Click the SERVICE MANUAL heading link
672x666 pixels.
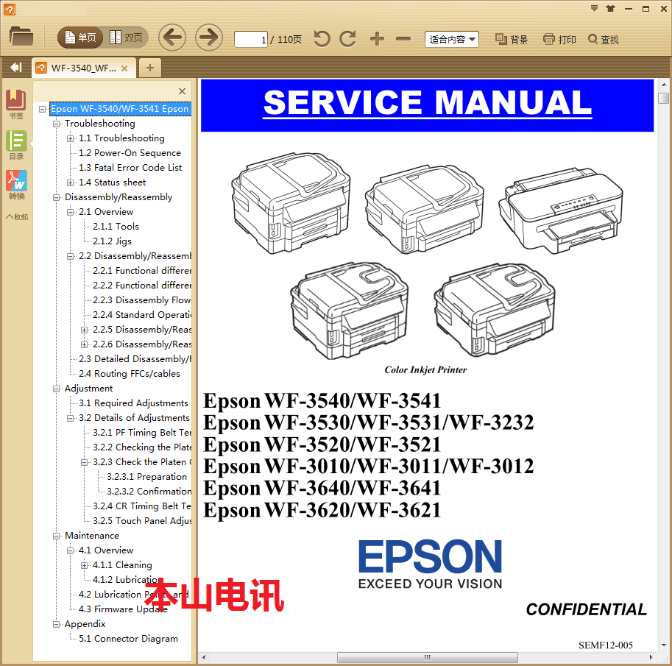pos(428,103)
